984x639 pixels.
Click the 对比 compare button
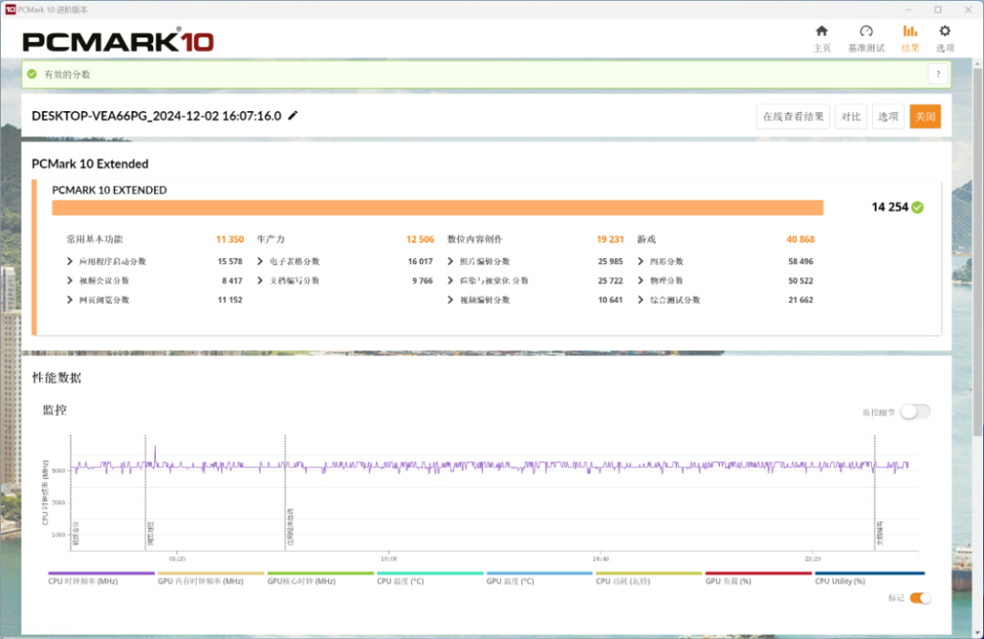pos(851,116)
